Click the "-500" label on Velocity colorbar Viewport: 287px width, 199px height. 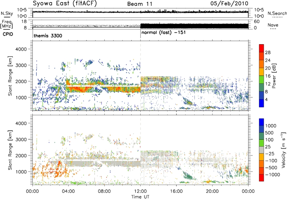271,168
